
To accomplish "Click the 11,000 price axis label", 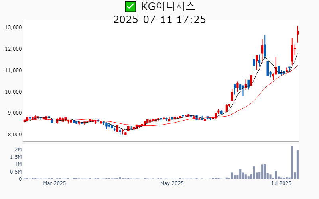I will [x=13, y=70].
